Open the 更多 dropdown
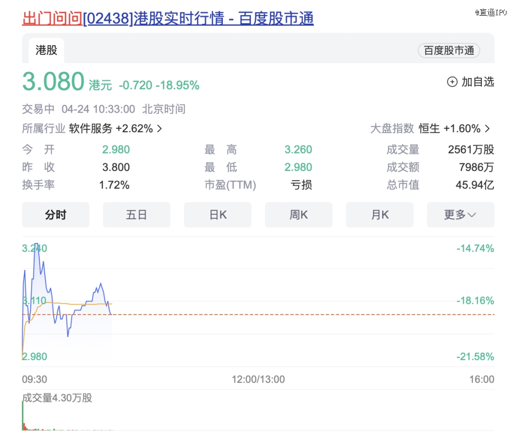Screen dimensions: 530x438 460,215
